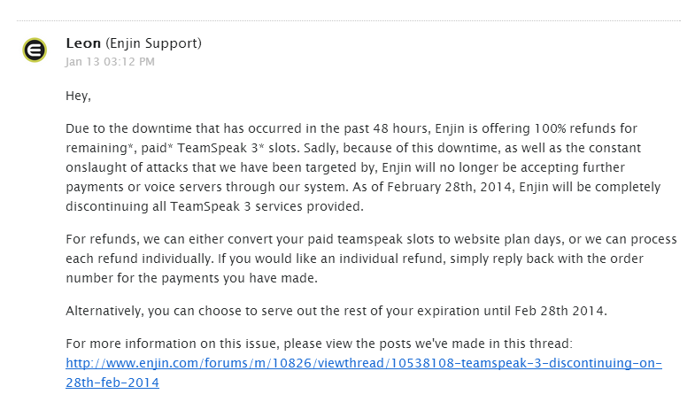Open the enjin.com forum thread link
This screenshot has height=402, width=695.
click(x=364, y=363)
